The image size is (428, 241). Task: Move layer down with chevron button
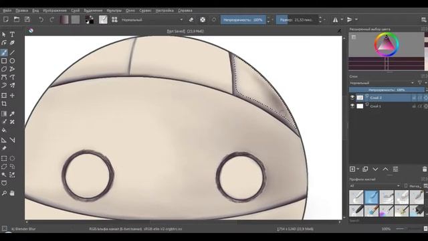click(375, 169)
